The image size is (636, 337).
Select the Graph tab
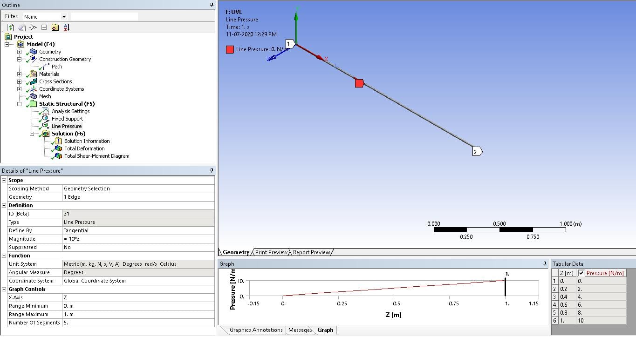click(x=325, y=330)
